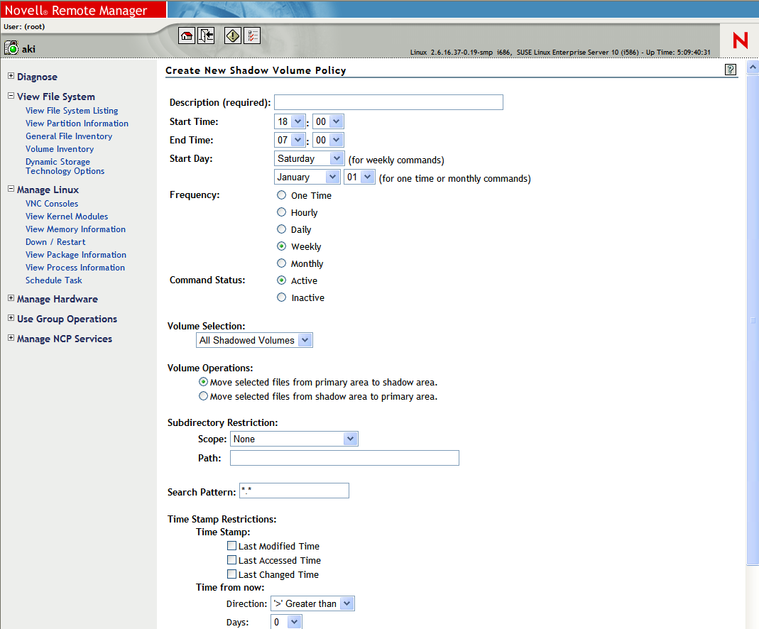
Task: Click the Exit/logout toolbar icon
Action: 206,35
